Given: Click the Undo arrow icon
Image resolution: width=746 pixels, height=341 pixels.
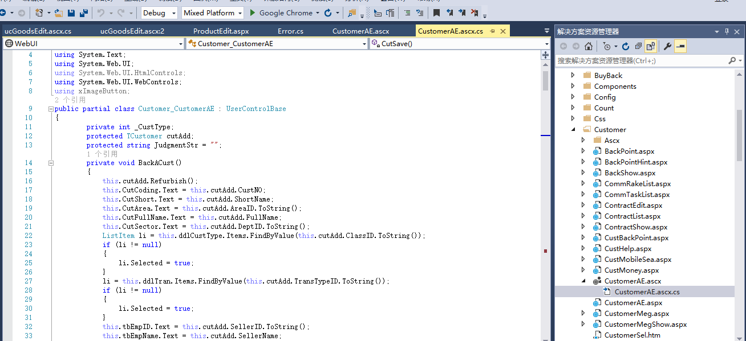Looking at the screenshot, I should (100, 13).
